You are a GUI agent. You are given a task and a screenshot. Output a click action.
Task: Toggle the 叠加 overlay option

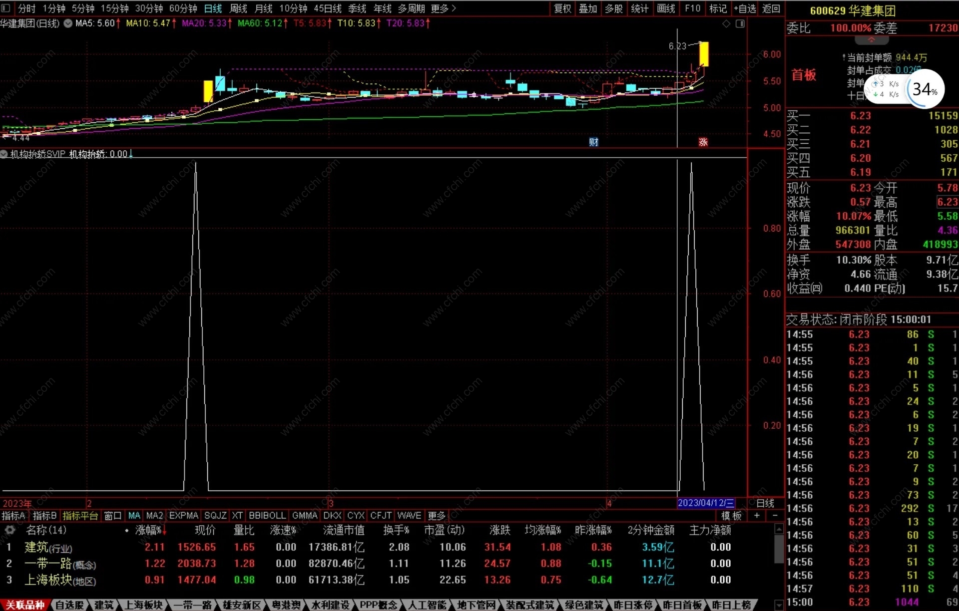(x=588, y=8)
